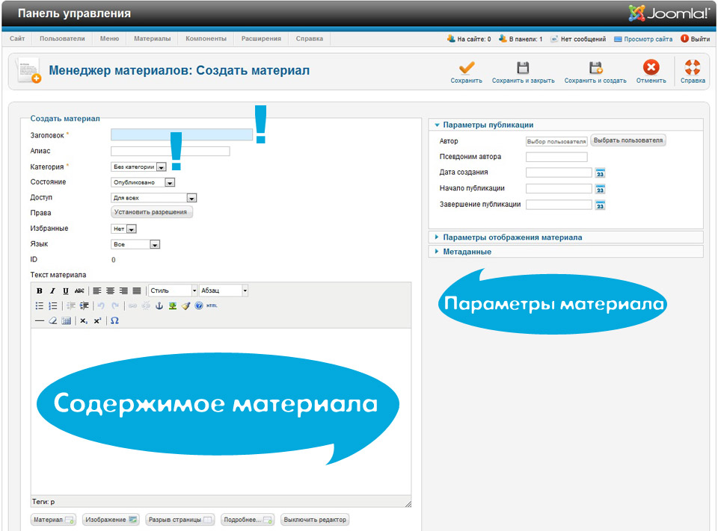
Task: Toggle the unordered bullet list
Action: coord(40,305)
